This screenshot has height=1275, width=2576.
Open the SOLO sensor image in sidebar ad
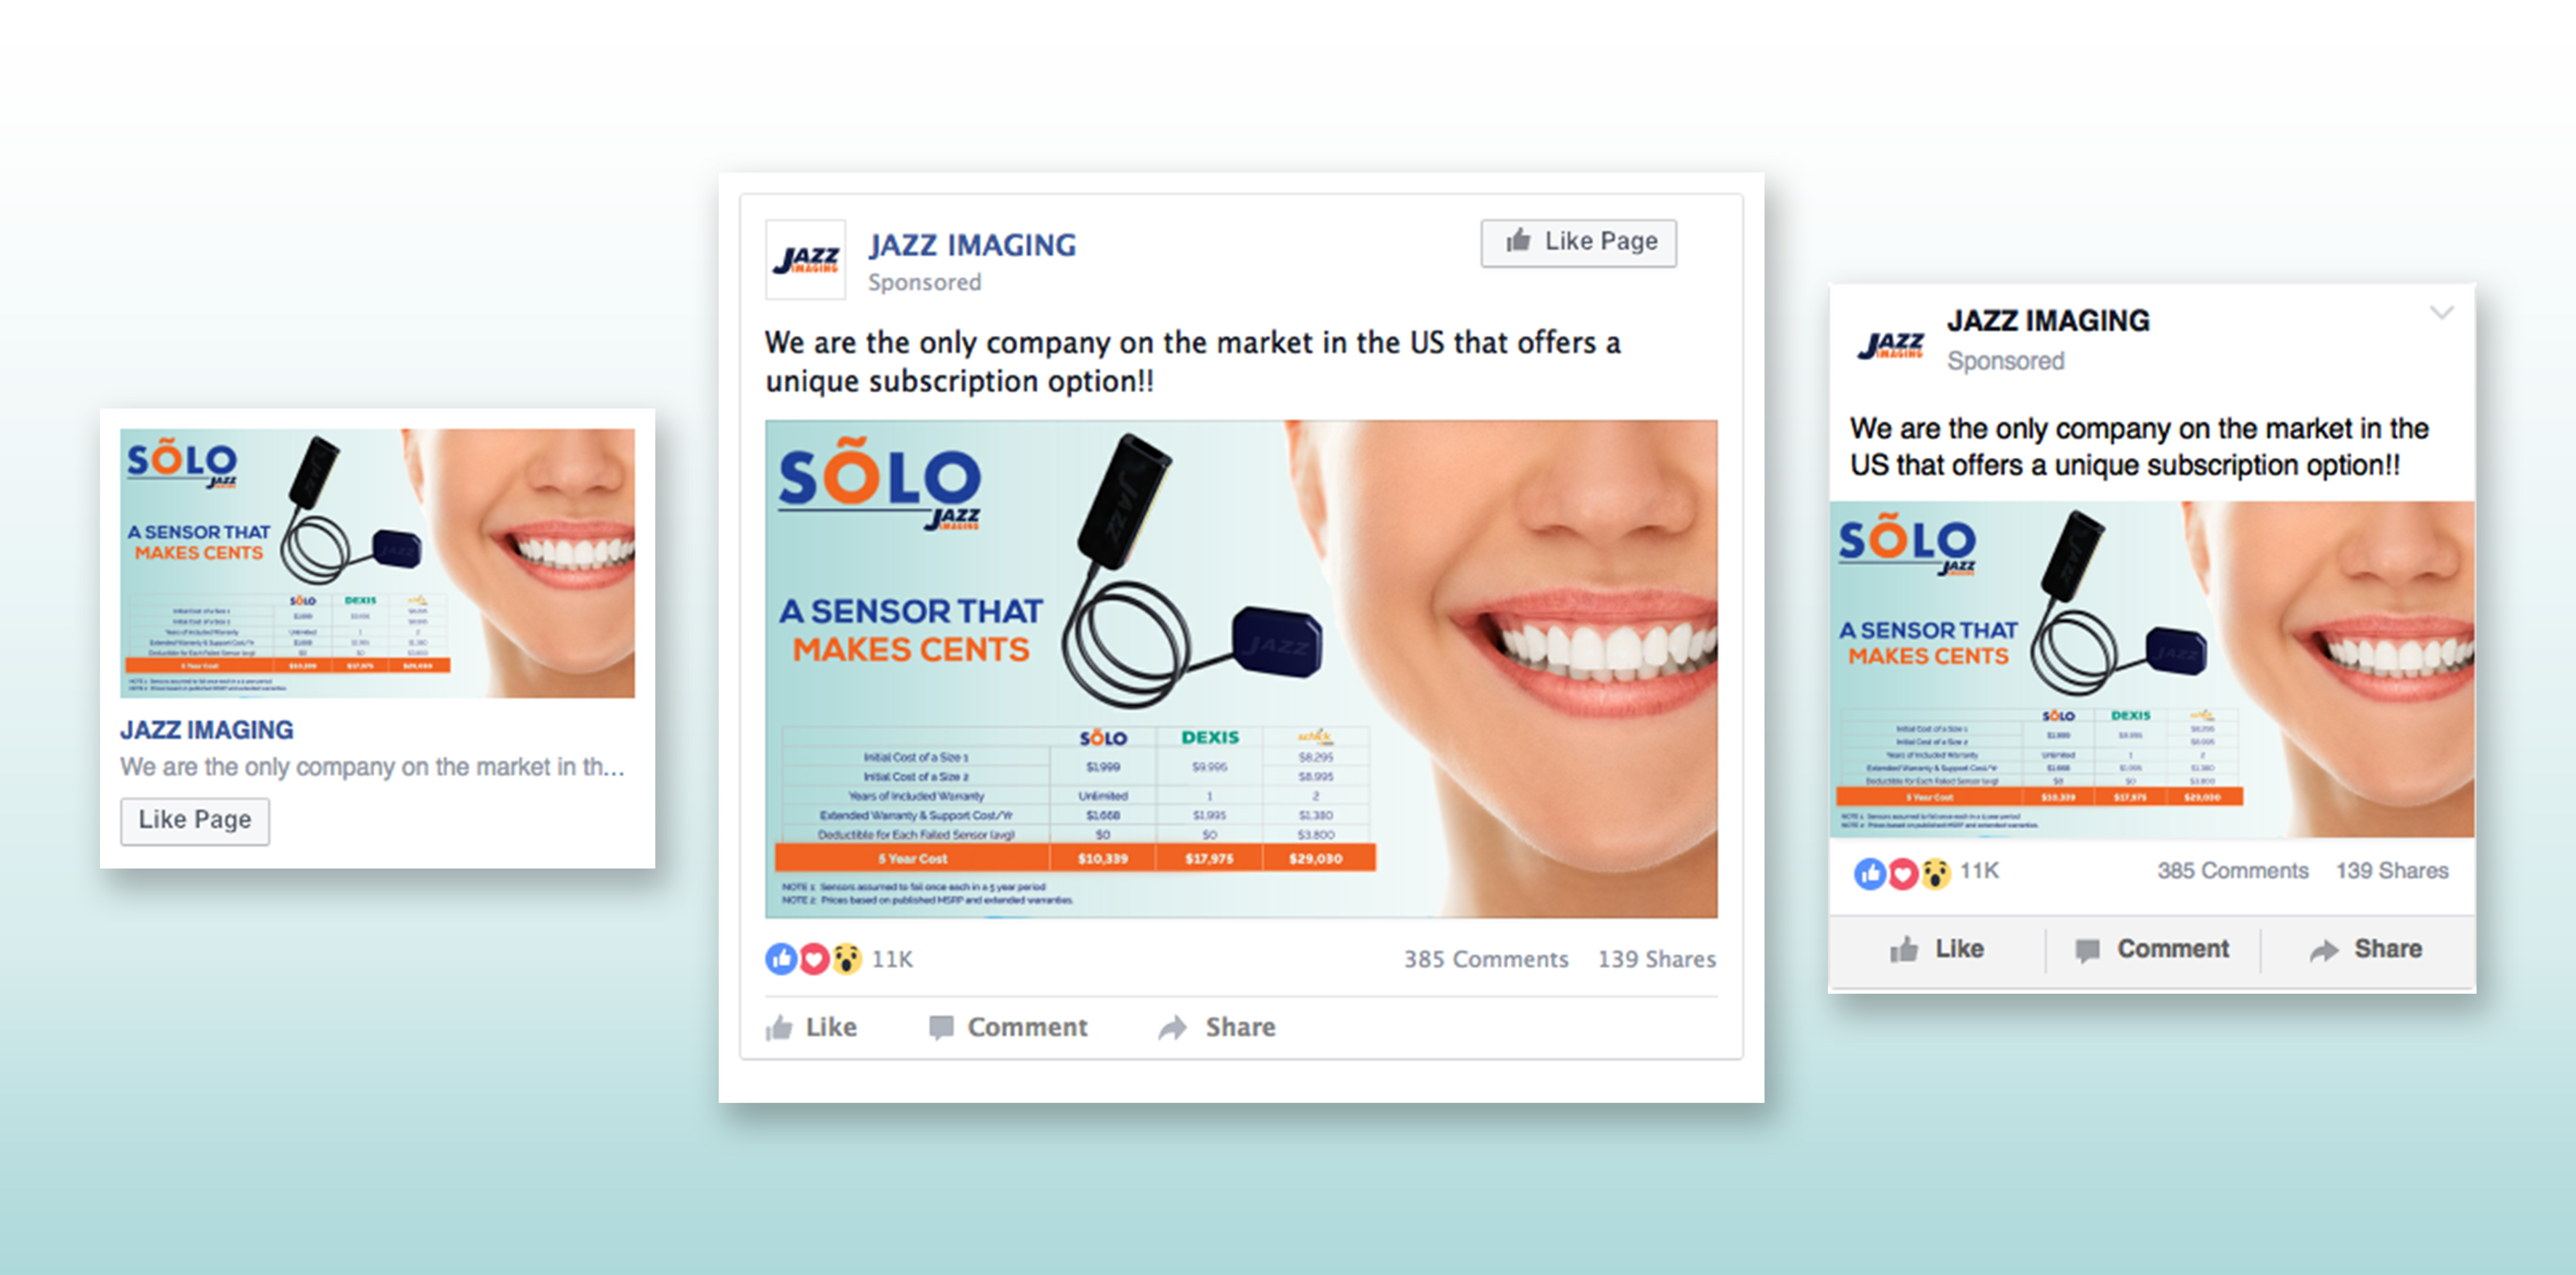click(x=377, y=563)
